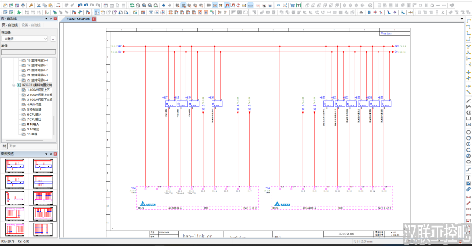Click the Print icon in the toolbar
This screenshot has width=472, height=246.
point(23,6)
